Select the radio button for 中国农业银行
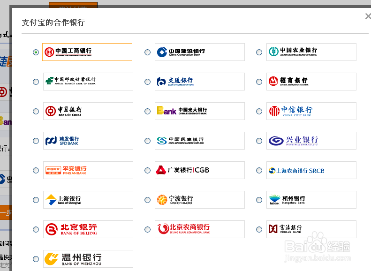Image resolution: width=371 pixels, height=271 pixels. tap(259, 52)
